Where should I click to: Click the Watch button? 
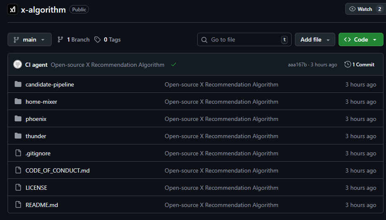tap(365, 9)
